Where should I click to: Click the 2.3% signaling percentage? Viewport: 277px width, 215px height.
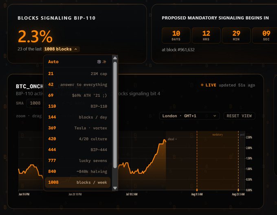(x=35, y=37)
